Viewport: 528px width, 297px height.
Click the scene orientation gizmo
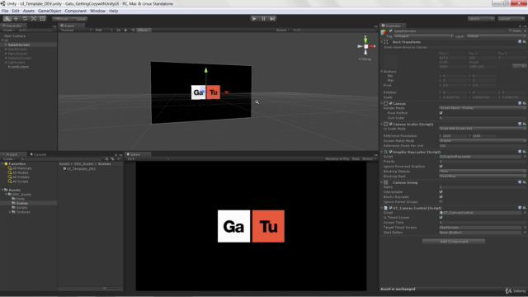pos(365,46)
